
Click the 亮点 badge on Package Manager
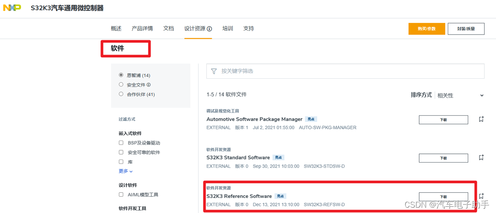click(311, 119)
